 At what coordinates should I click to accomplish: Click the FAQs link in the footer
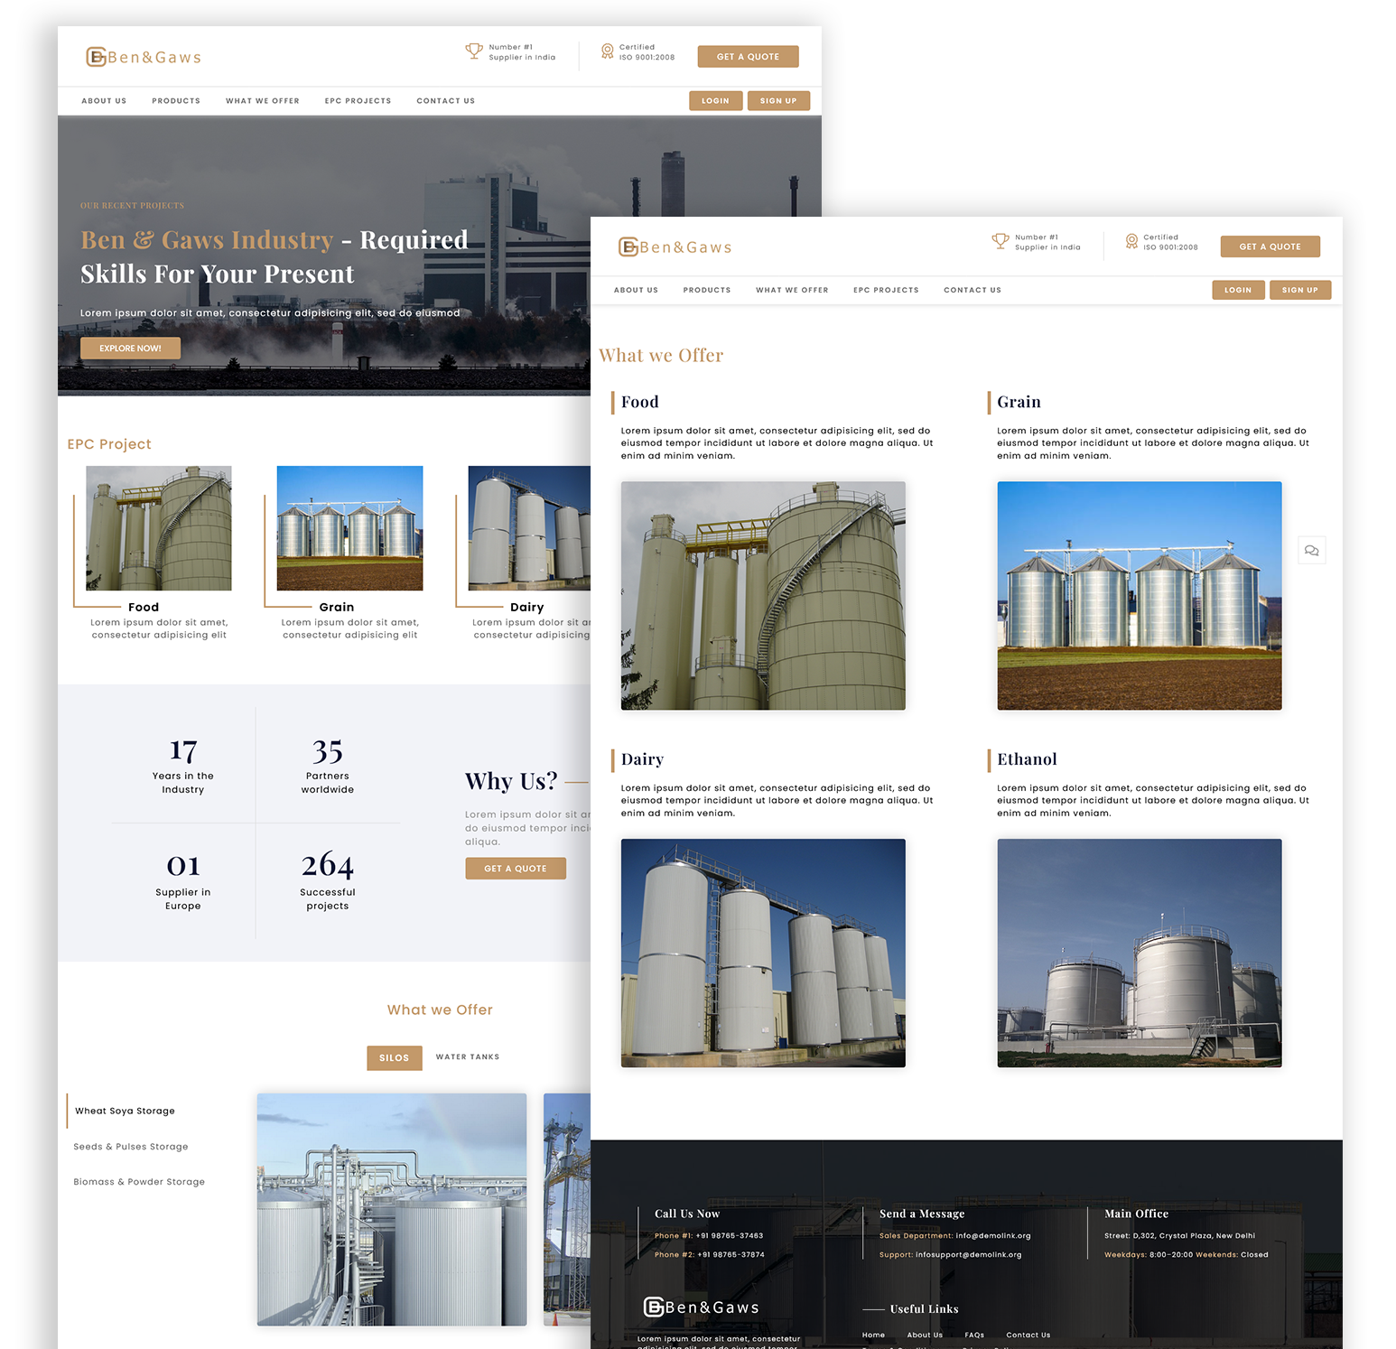[973, 1335]
